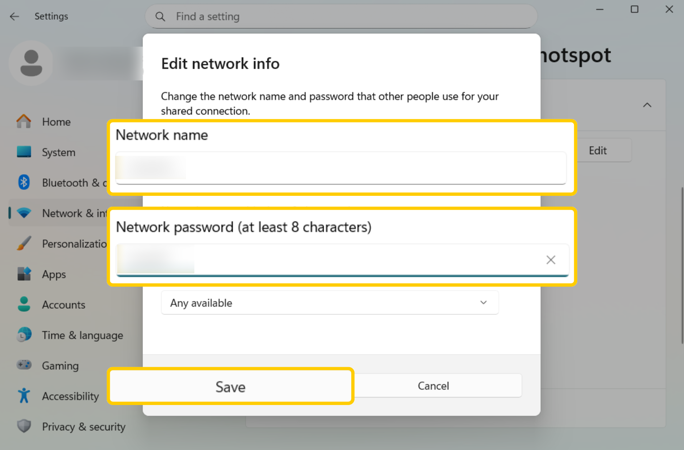Click the user profile avatar
Screen dimensions: 684x450
(x=31, y=63)
